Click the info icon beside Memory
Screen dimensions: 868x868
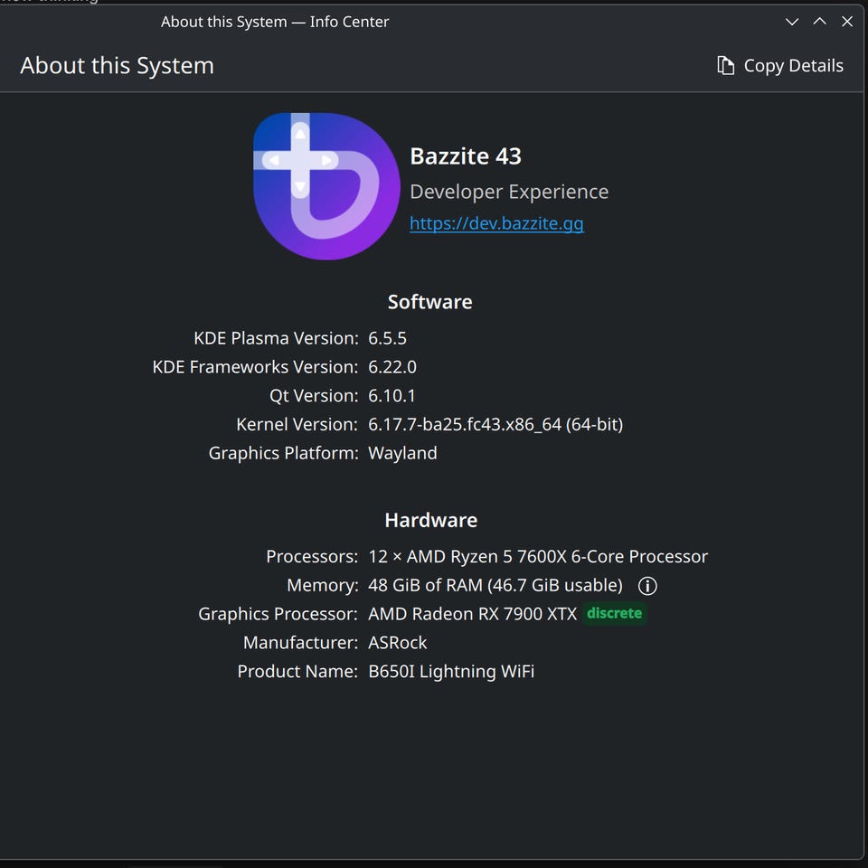point(647,586)
